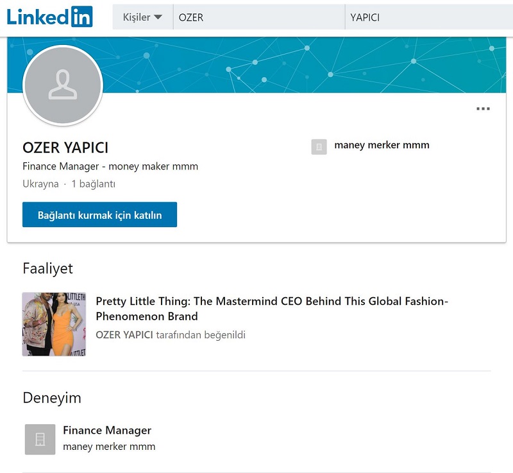This screenshot has width=513, height=473.
Task: Open the three-dot more options menu
Action: 483,109
